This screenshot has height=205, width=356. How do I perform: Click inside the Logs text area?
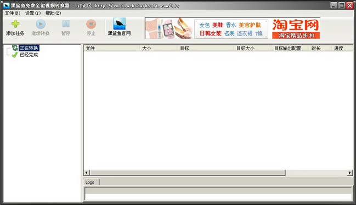click(218, 194)
